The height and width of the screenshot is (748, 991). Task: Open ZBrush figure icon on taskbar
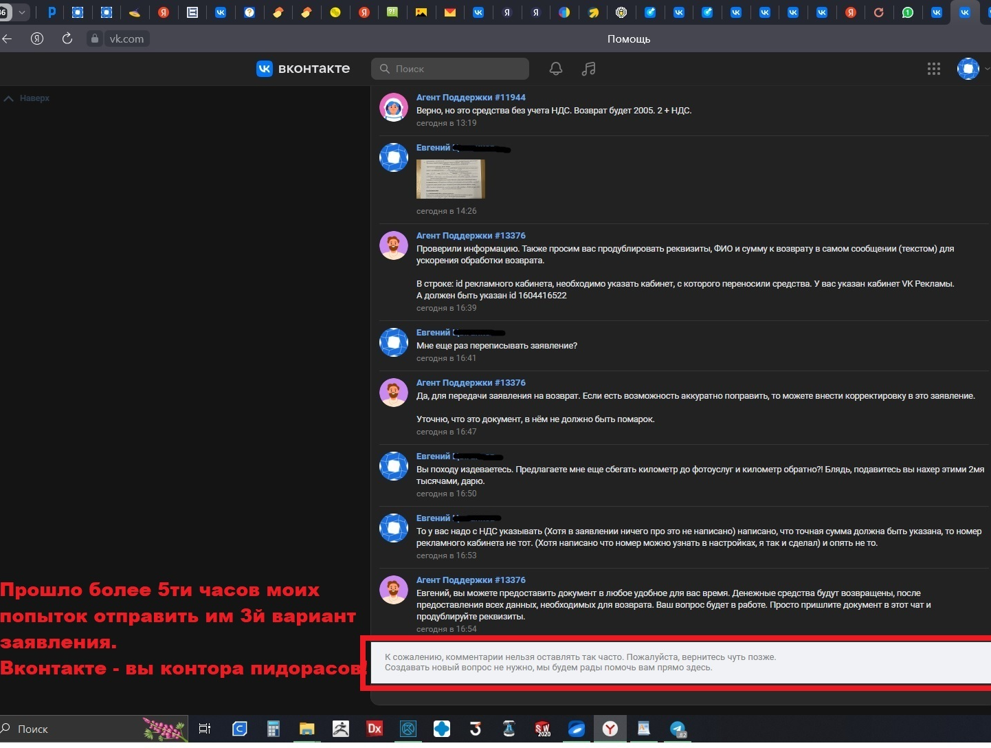click(341, 729)
